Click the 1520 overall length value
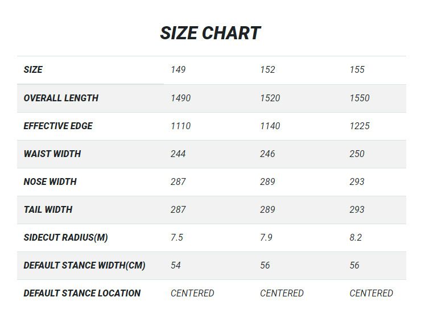Screen dimensions: 421x330 270,98
